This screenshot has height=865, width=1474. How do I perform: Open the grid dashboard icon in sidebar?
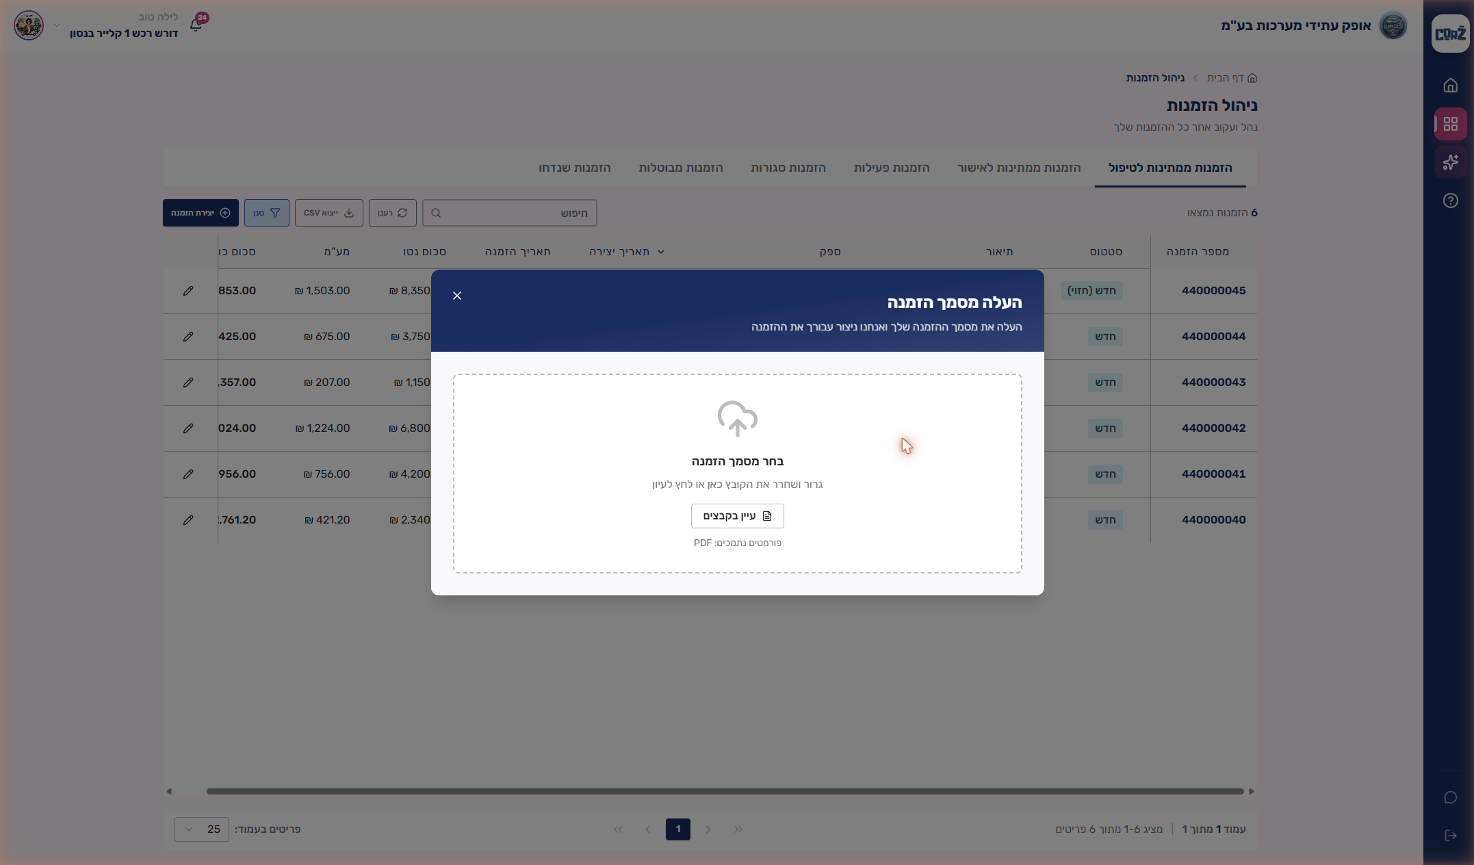click(x=1450, y=124)
